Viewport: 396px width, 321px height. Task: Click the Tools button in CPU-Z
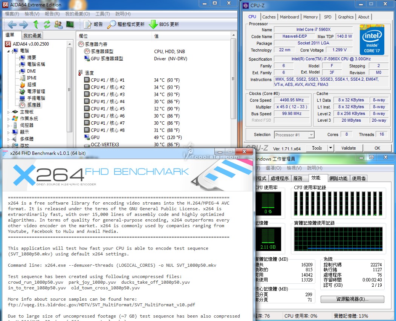pyautogui.click(x=317, y=148)
